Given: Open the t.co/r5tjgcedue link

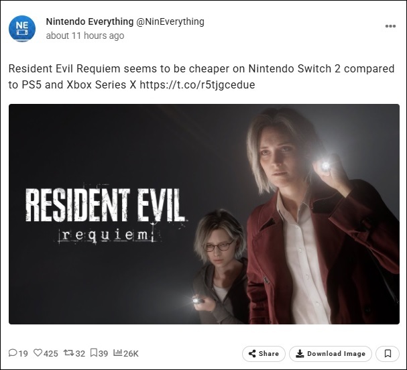Looking at the screenshot, I should click(197, 84).
